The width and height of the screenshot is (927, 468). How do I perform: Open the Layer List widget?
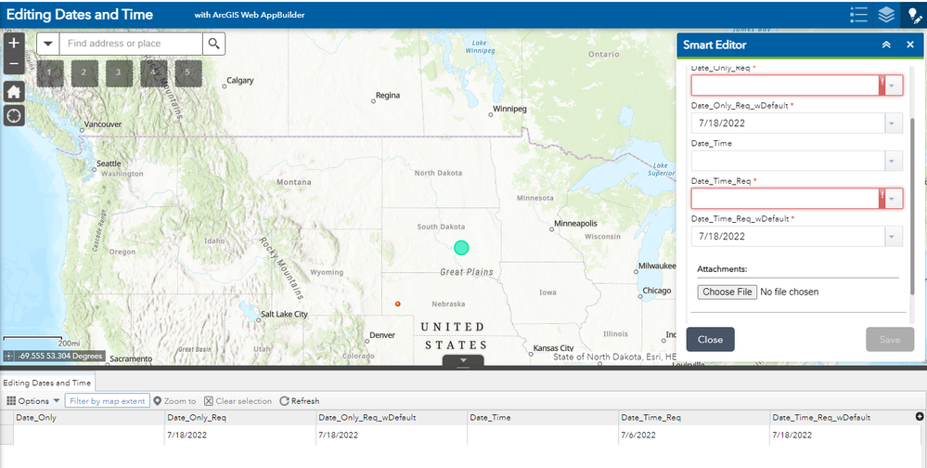click(885, 15)
